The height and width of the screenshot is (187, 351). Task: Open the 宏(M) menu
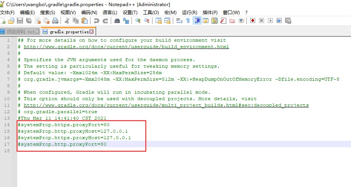pos(171,13)
